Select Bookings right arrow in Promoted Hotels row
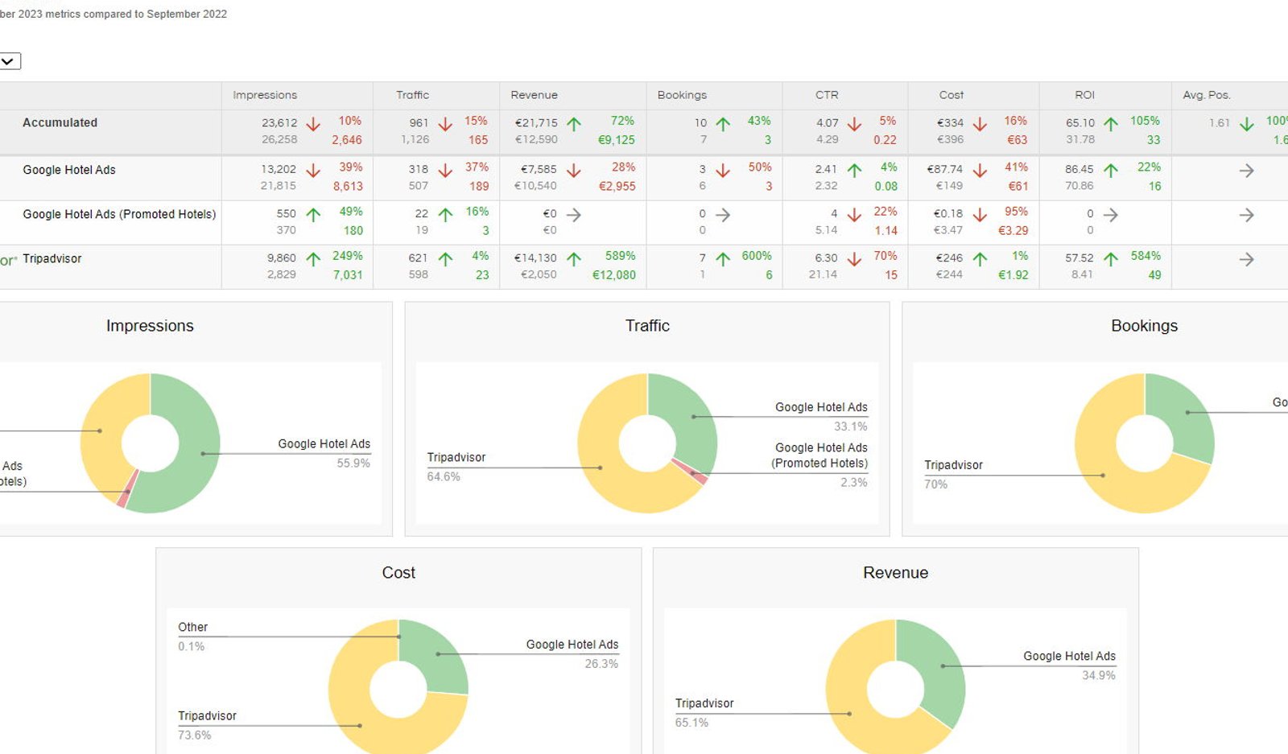 click(x=723, y=215)
